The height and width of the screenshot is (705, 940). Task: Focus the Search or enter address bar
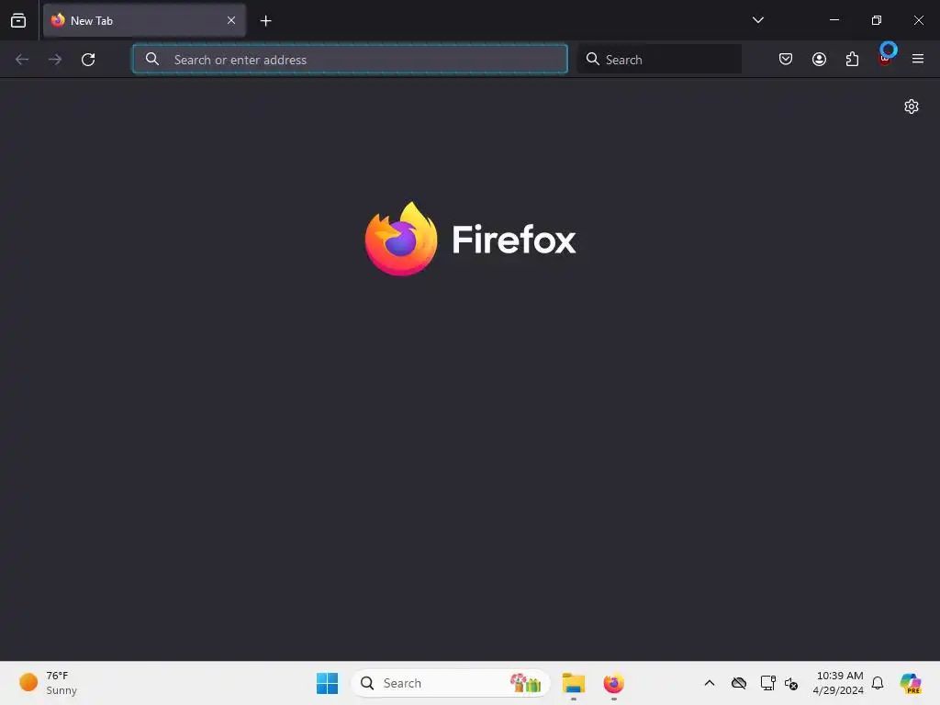pos(350,60)
